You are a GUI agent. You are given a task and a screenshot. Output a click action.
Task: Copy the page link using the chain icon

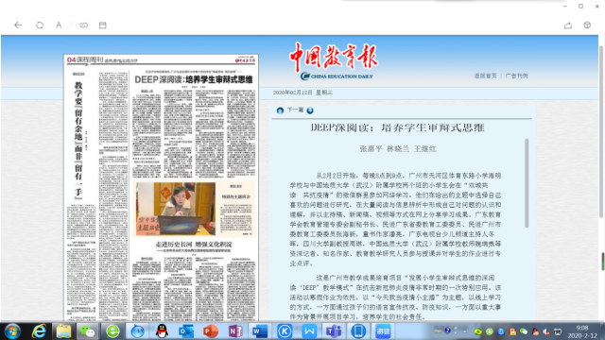(x=84, y=25)
